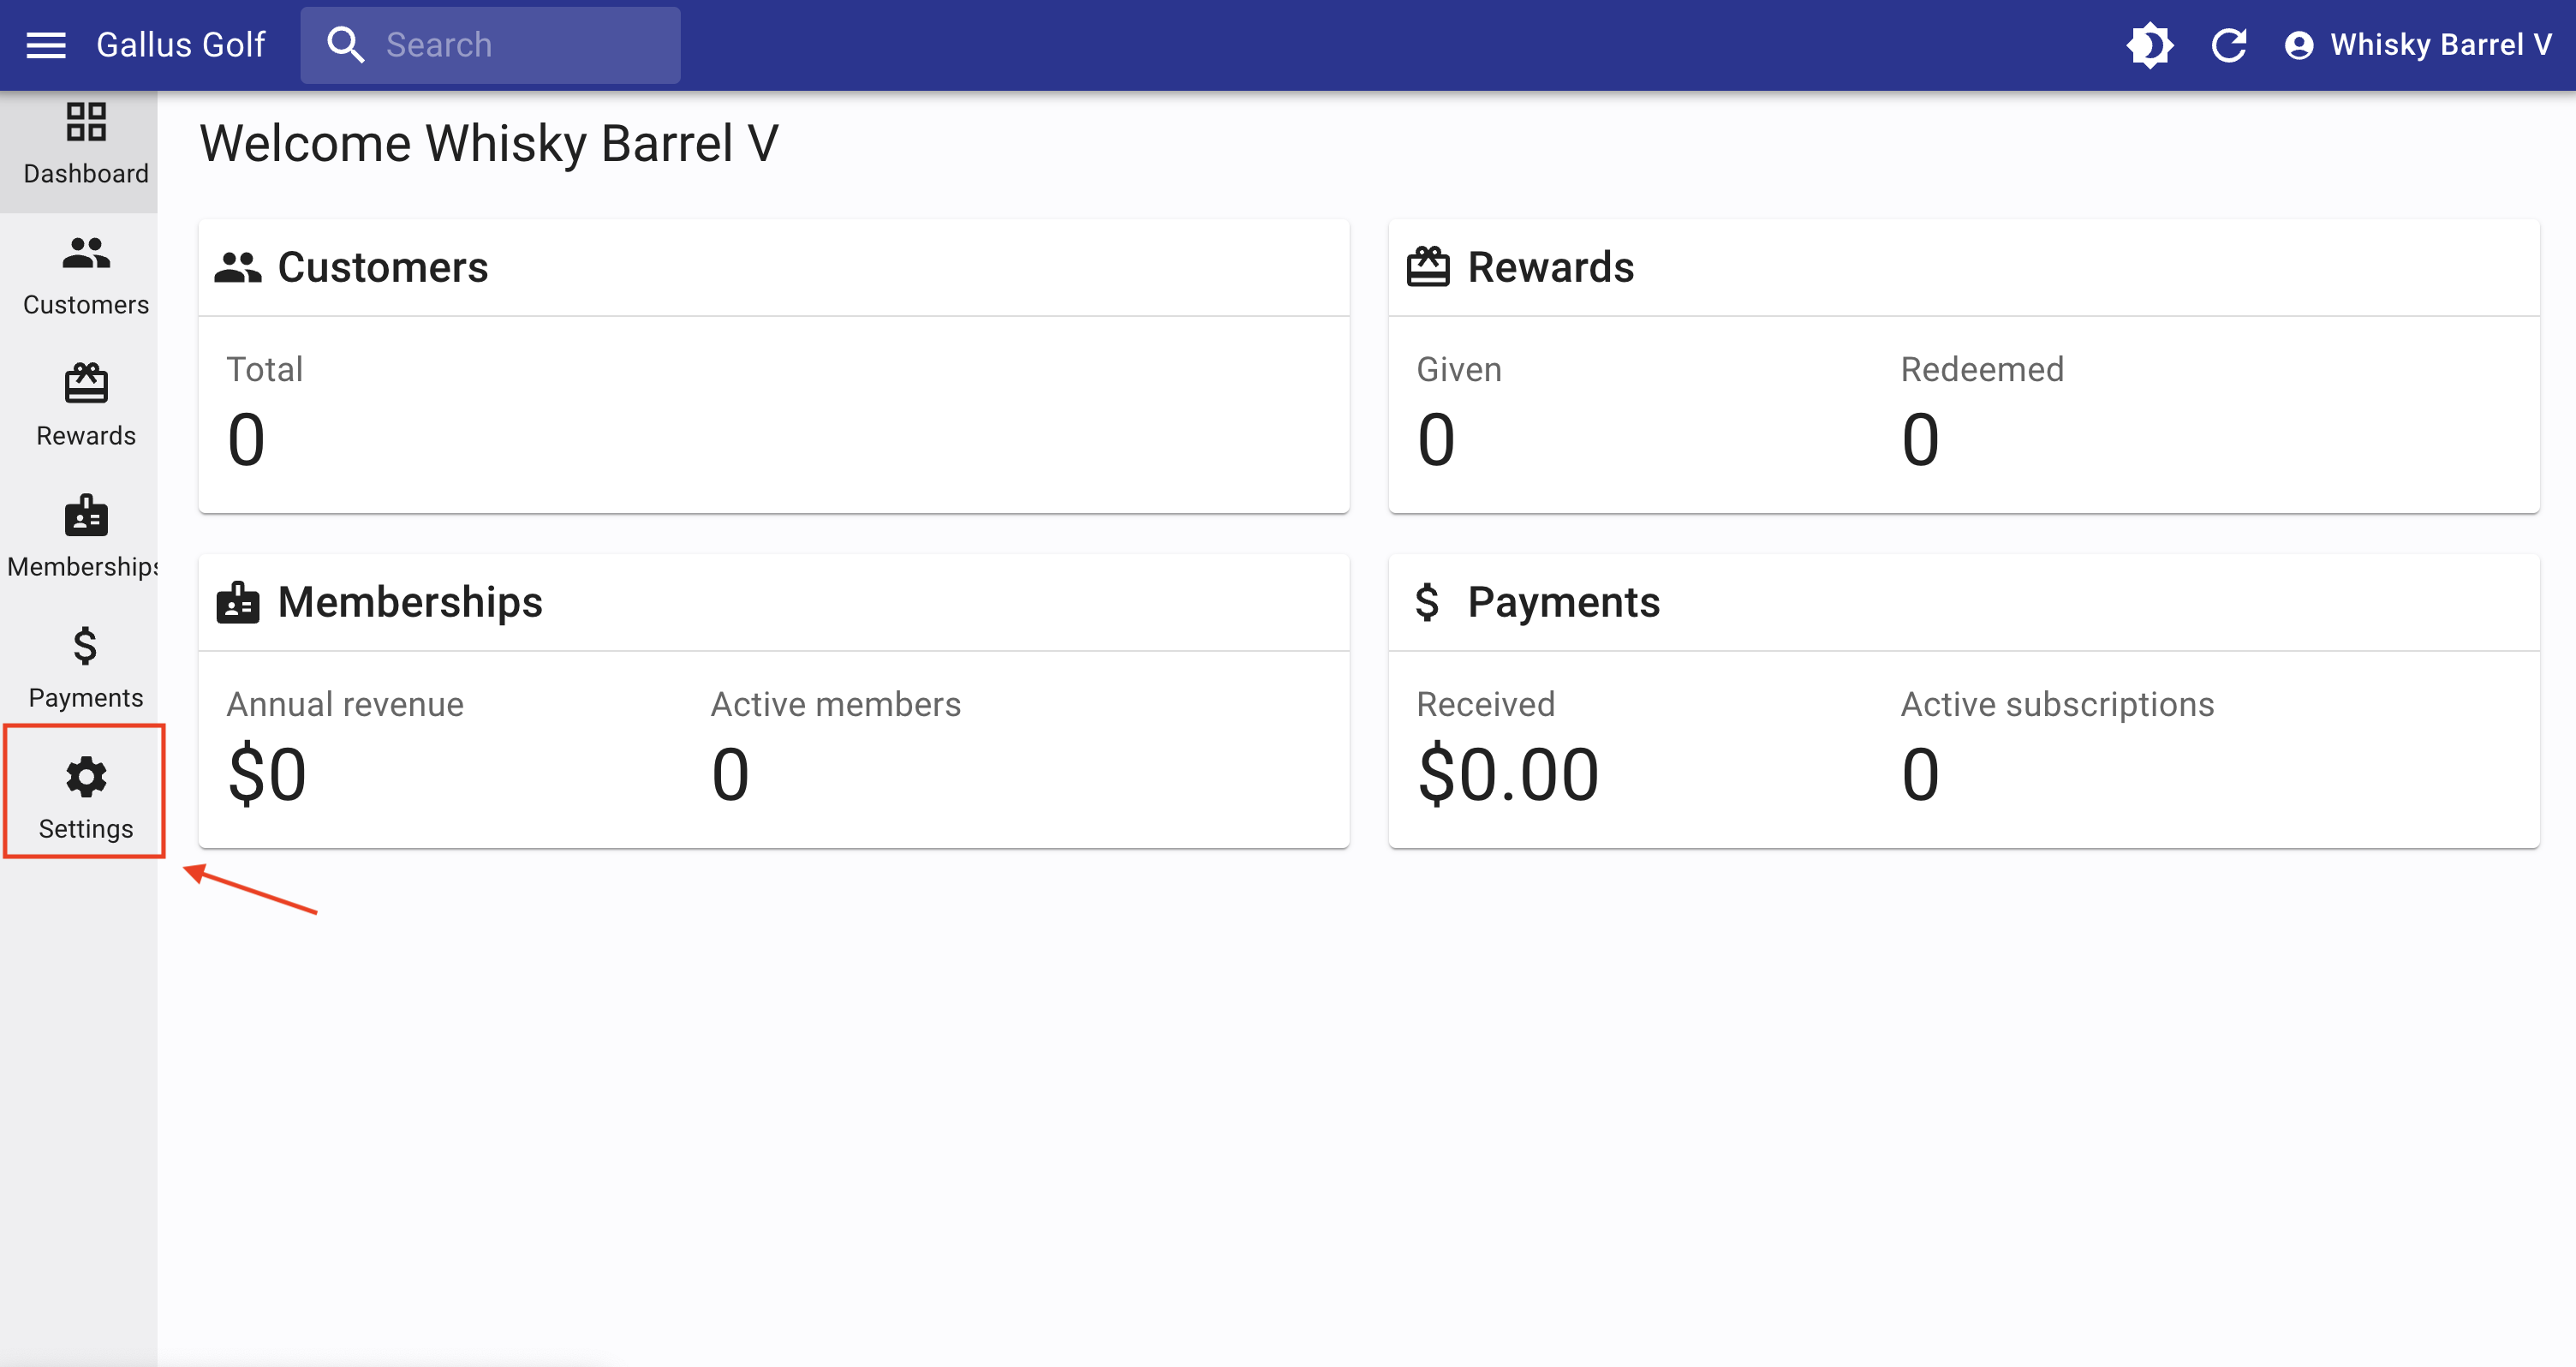Open Dashboard in the sidebar

pos(86,145)
